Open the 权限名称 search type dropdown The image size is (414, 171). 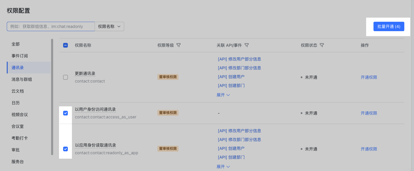(109, 26)
